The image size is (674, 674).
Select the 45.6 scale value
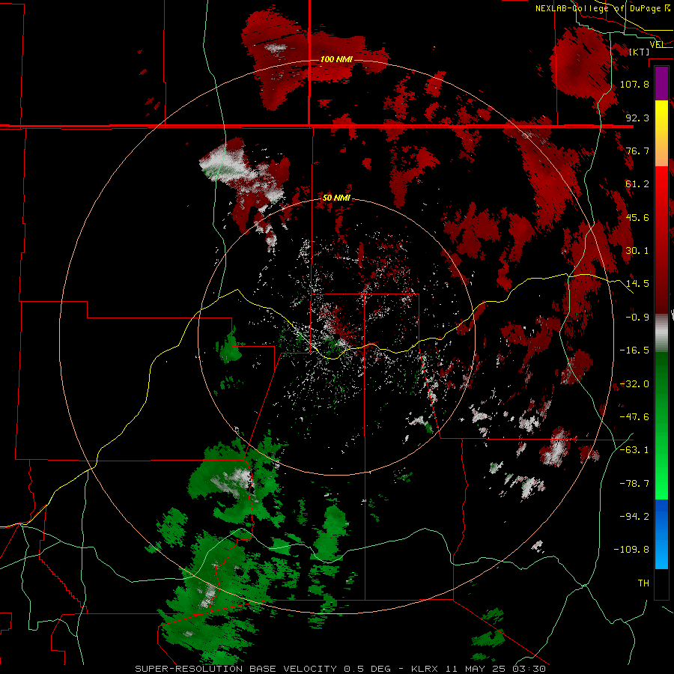click(x=637, y=217)
